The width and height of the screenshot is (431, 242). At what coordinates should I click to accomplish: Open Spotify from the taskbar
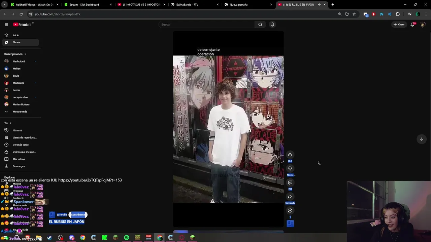pos(127,238)
